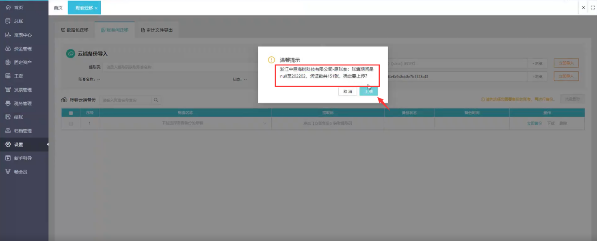This screenshot has height=241, width=597.
Task: Switch to 账套间迁移 sub-tab
Action: 115,30
